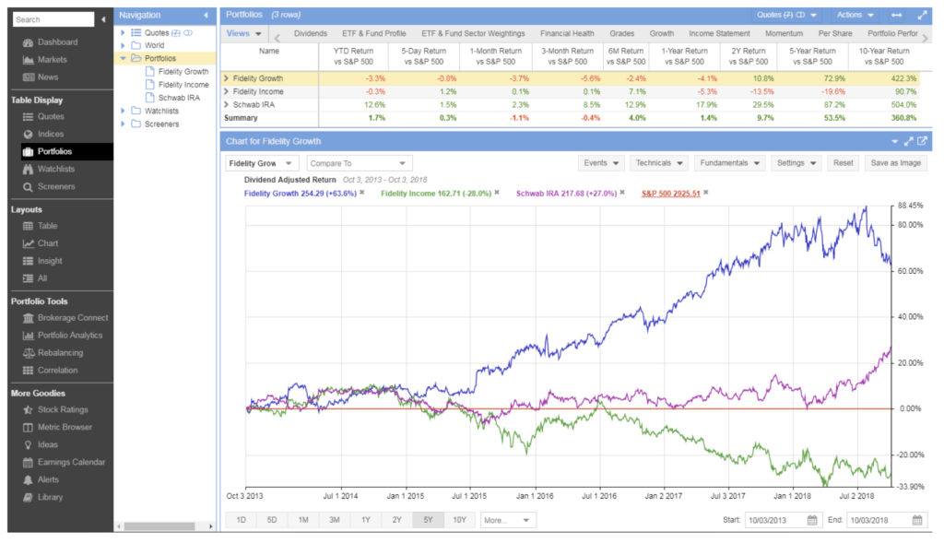
Task: Set chart range to 3M
Action: click(x=334, y=520)
